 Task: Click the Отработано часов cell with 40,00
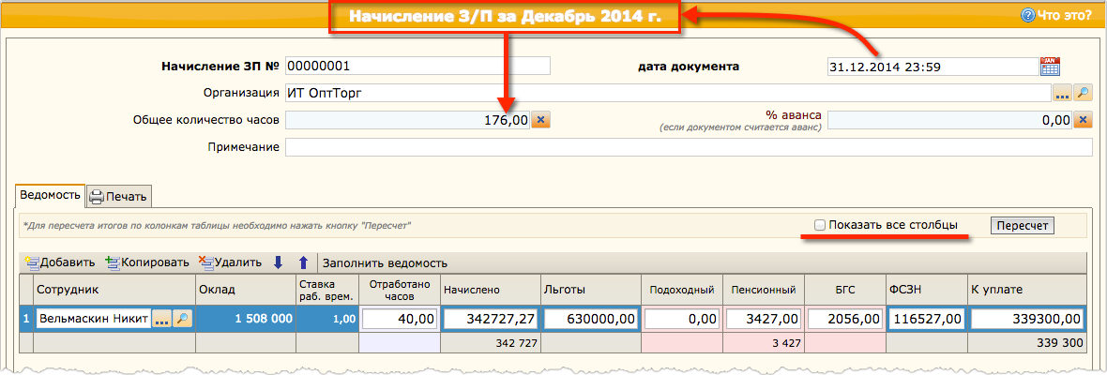401,320
